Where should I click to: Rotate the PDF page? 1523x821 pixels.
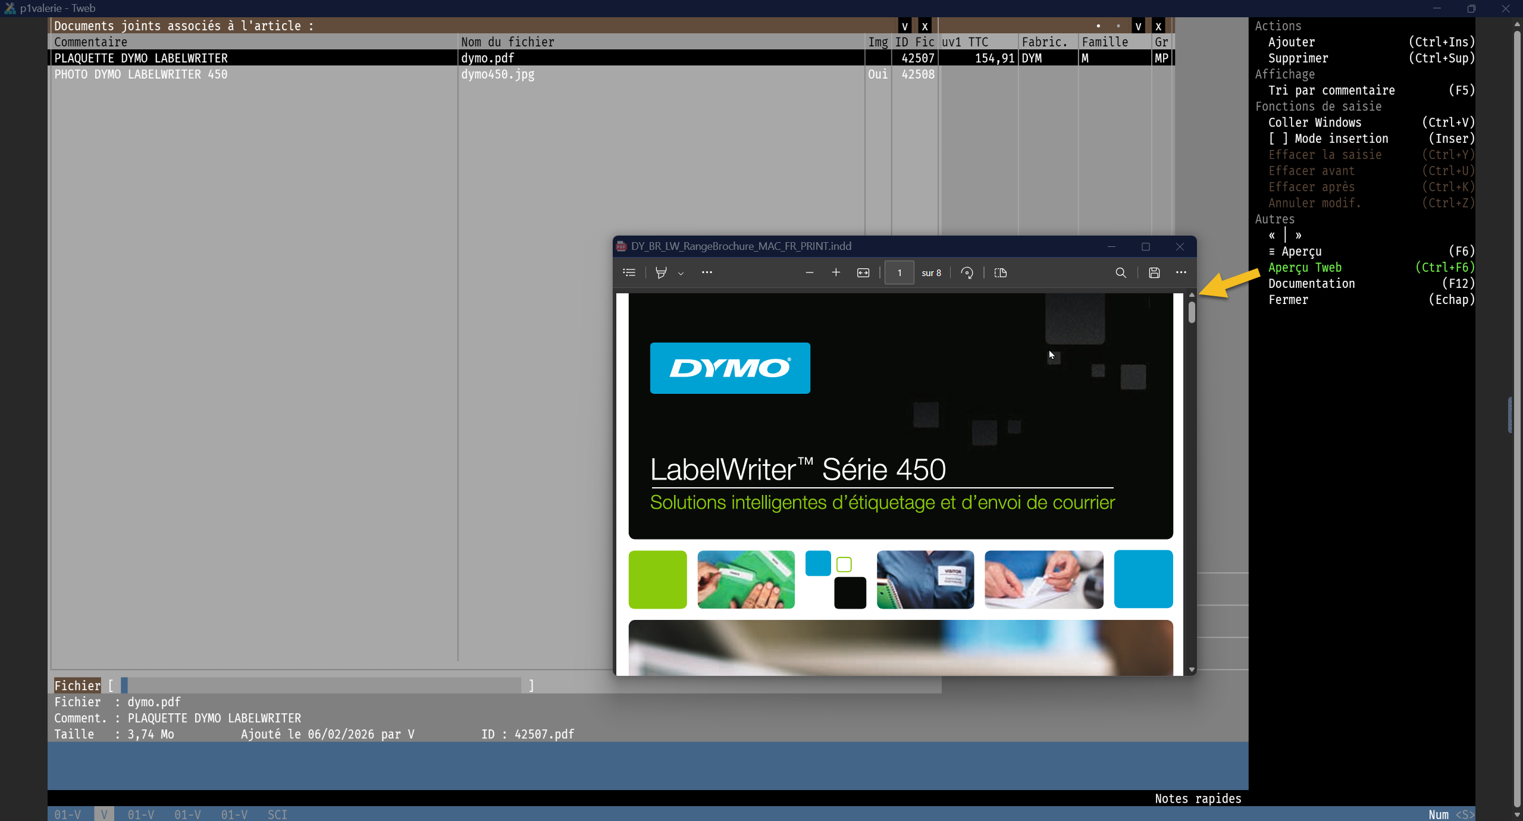tap(967, 272)
